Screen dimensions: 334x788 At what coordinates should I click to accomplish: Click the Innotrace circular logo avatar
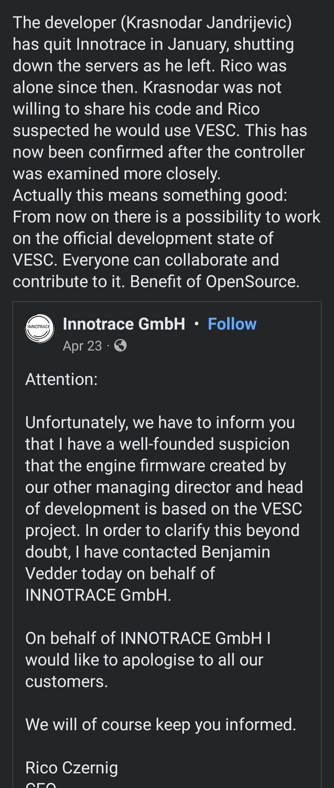click(39, 328)
